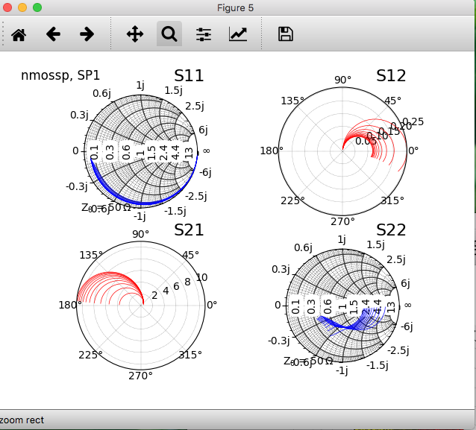This screenshot has height=430, width=476.
Task: Click the 180° label left of S12 plot
Action: pos(272,151)
